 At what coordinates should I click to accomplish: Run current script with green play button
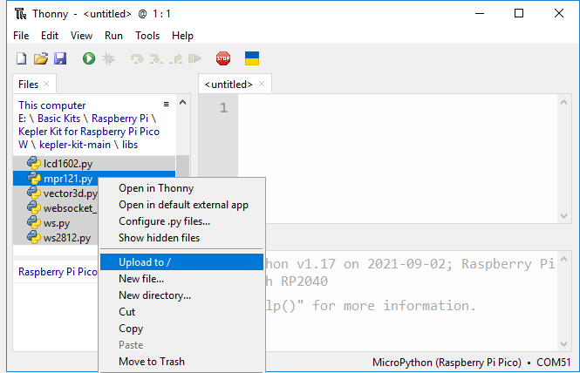pyautogui.click(x=89, y=58)
